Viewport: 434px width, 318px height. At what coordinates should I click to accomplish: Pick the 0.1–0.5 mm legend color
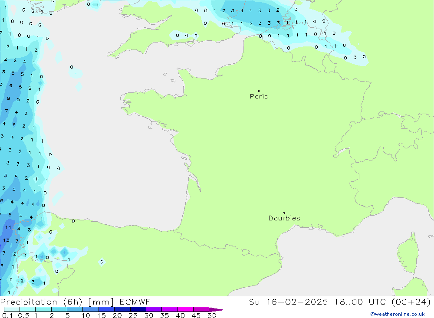point(12,309)
